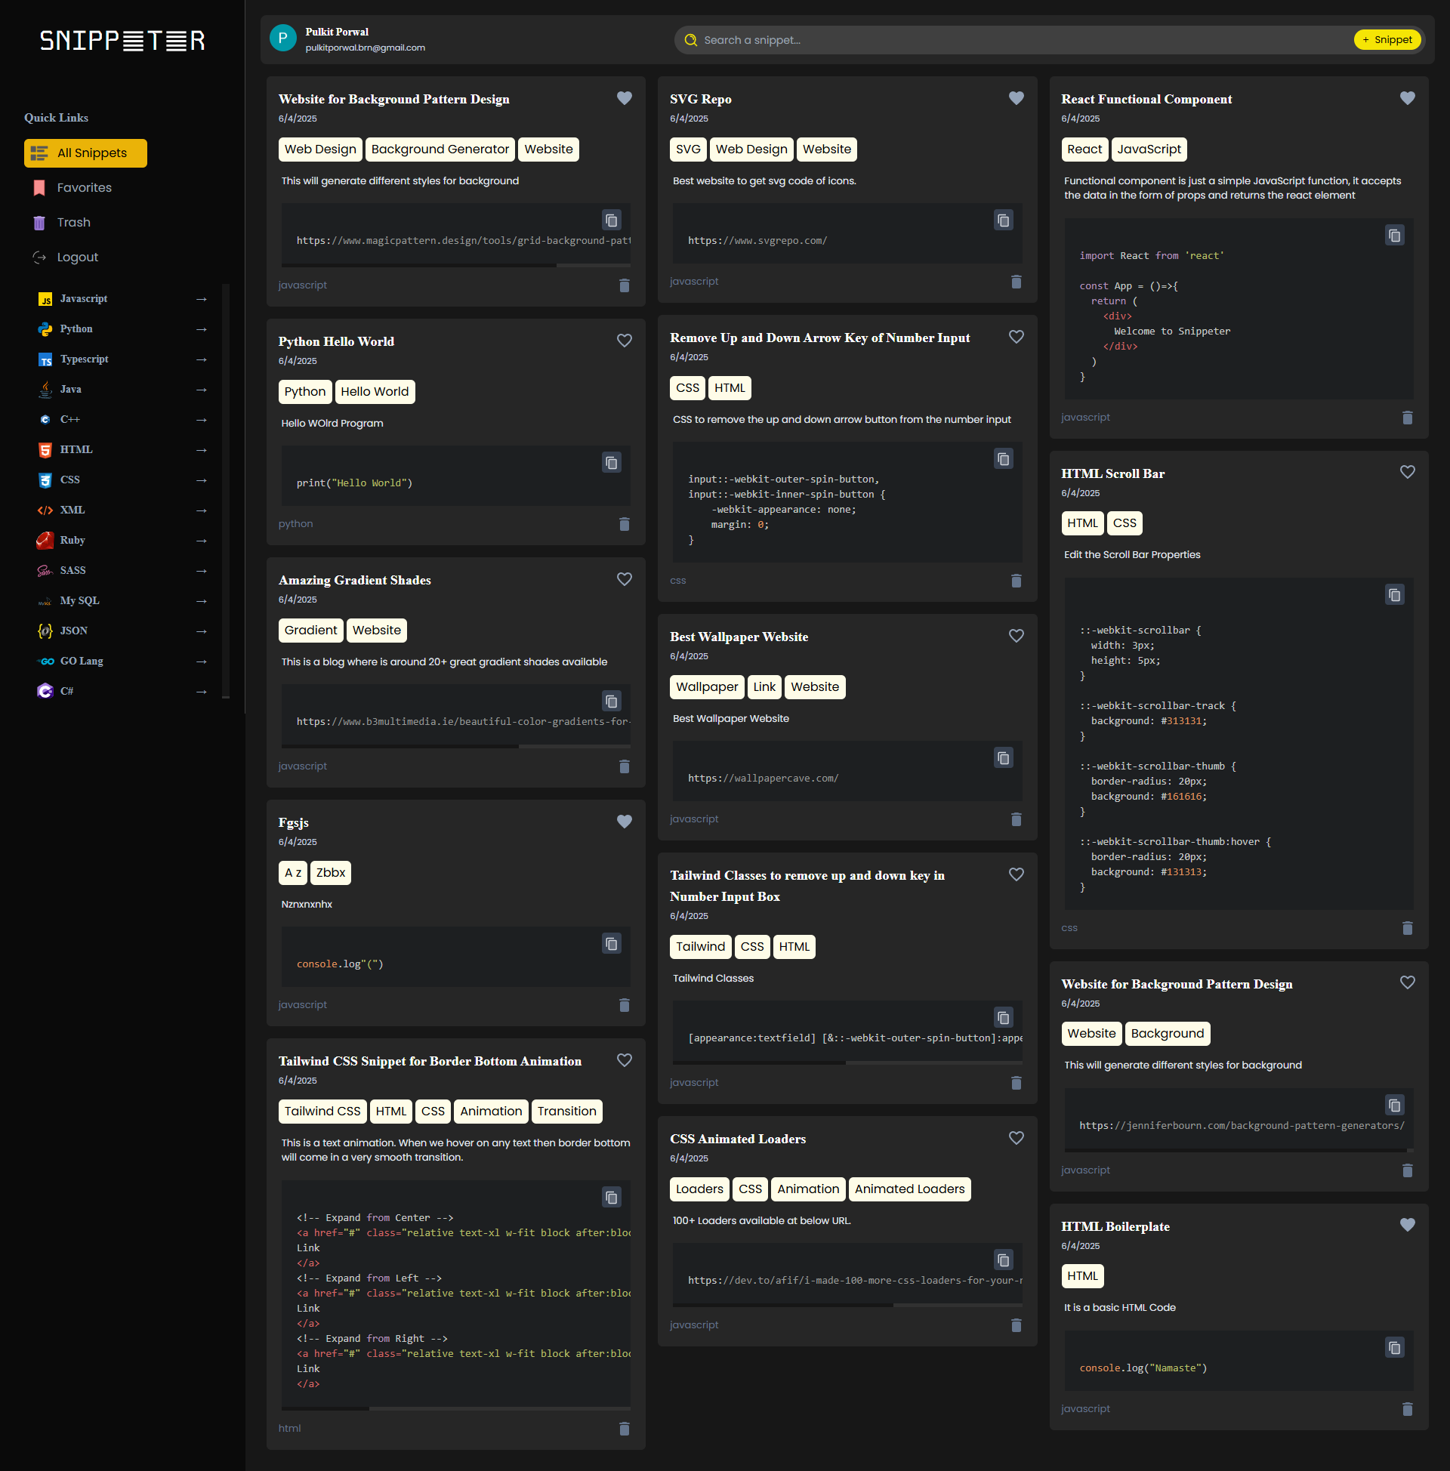Screen dimensions: 1450x1471
Task: Log out using the Logout link
Action: [x=77, y=258]
